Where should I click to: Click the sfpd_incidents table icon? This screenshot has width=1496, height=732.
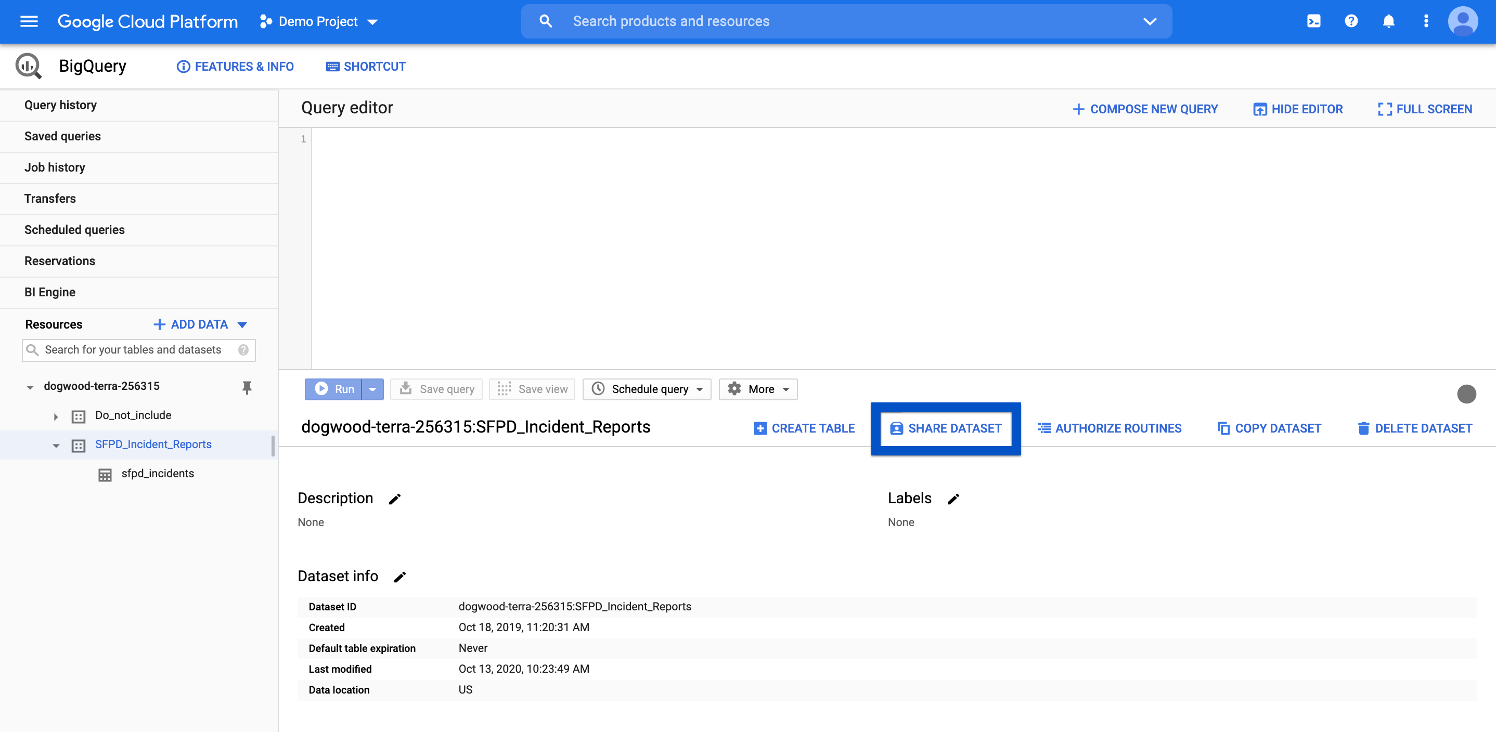pos(105,474)
